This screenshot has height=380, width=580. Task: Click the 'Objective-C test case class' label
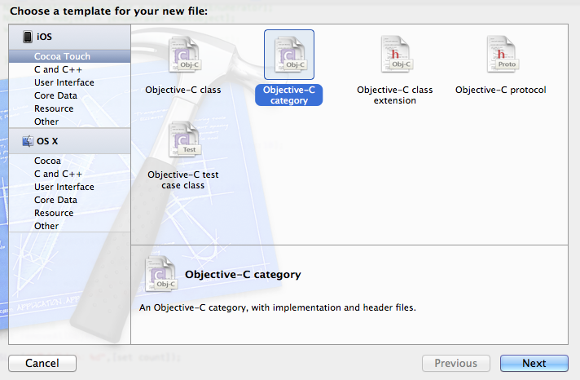coord(183,180)
